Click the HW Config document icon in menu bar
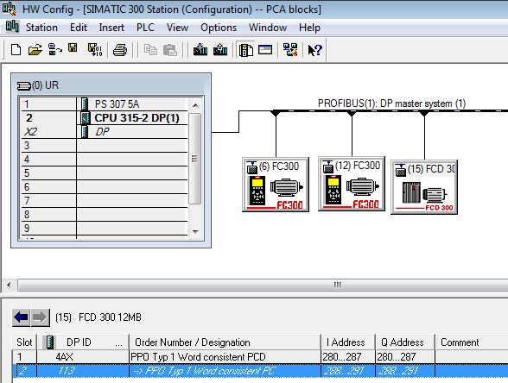This screenshot has height=383, width=508. pos(12,27)
